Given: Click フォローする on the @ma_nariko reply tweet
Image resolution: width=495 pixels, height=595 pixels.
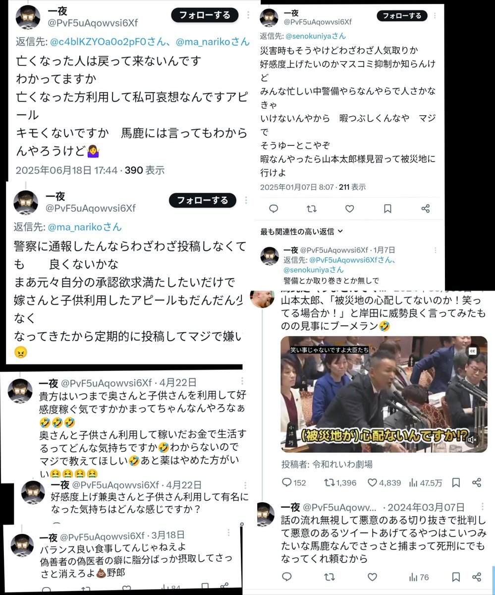Looking at the screenshot, I should [x=203, y=200].
